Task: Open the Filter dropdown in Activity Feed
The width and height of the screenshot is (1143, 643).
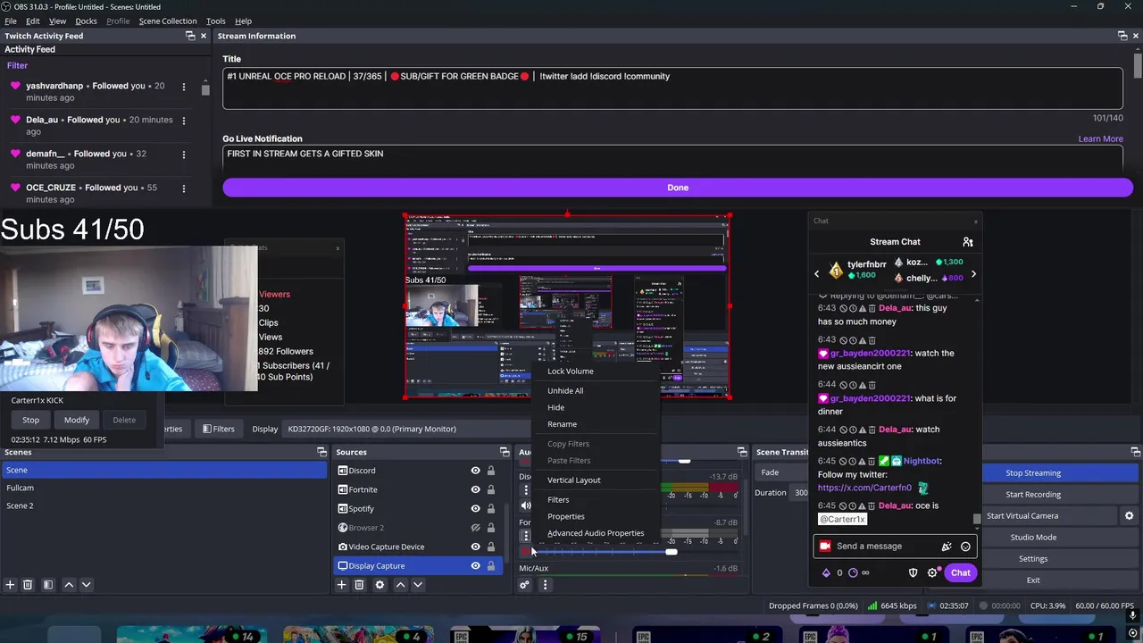Action: click(17, 65)
